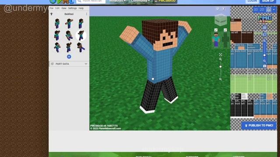The image size is (280, 157).
Task: Click the stacked layers icon in 2D panel
Action: tap(265, 27)
